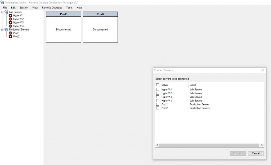Select Hyper-V-3 in the server tree

[18, 23]
